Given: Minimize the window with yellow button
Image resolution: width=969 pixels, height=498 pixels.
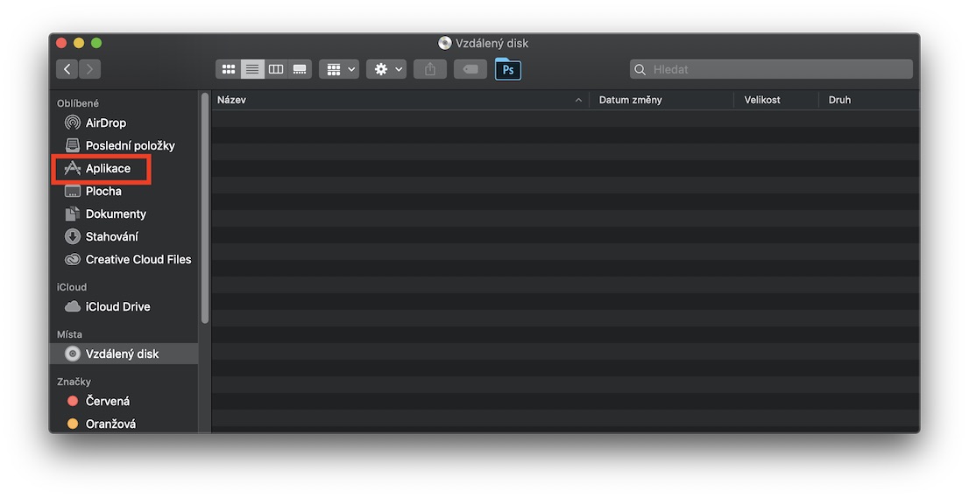Looking at the screenshot, I should (79, 43).
